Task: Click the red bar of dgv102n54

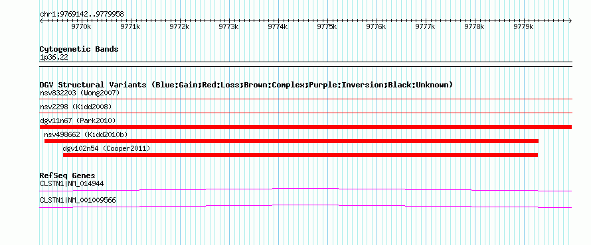Action: click(300, 155)
